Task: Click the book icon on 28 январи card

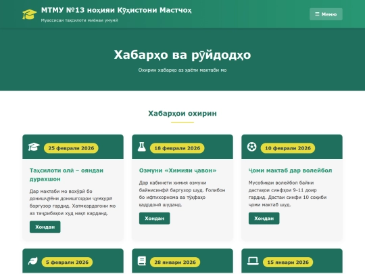Action: click(x=141, y=261)
